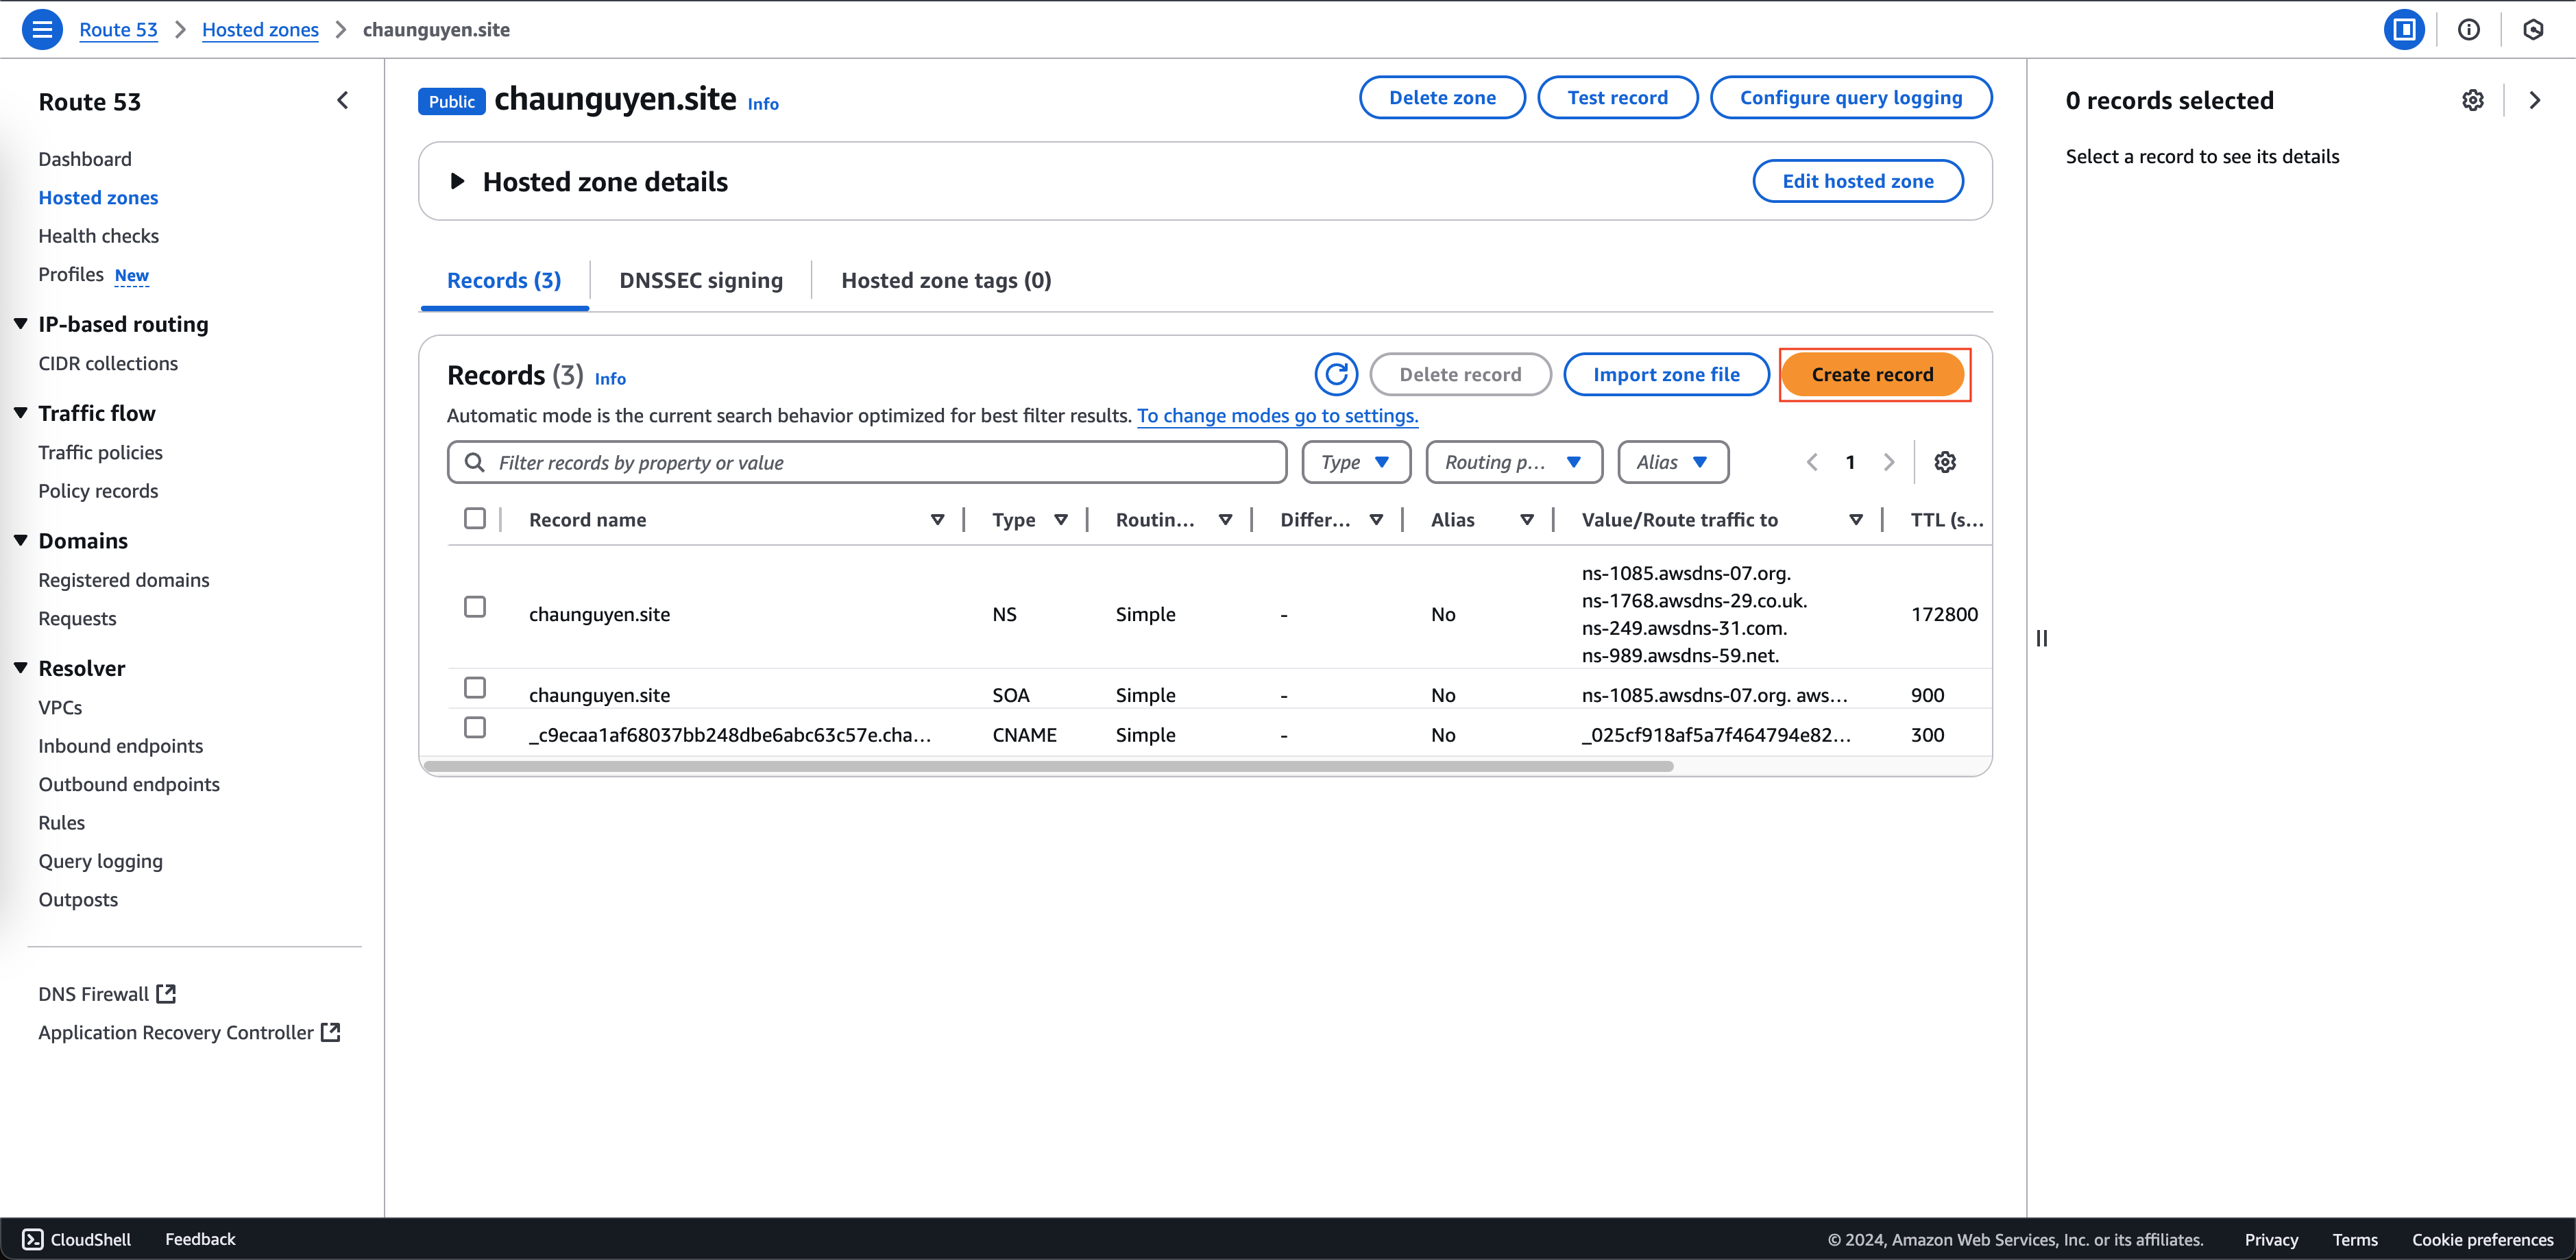Open the Routing policy filter dropdown
This screenshot has width=2576, height=1260.
click(1514, 462)
